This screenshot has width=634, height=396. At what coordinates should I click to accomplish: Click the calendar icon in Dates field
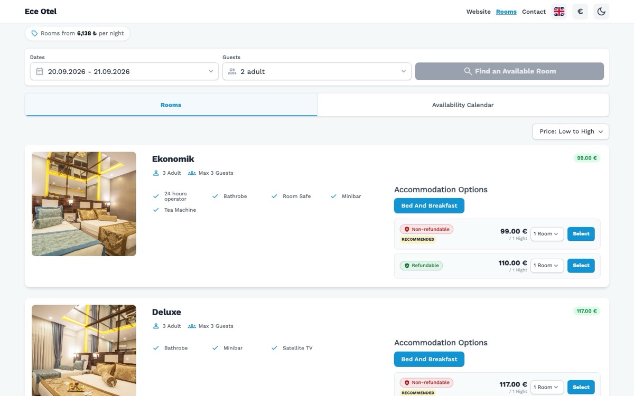click(40, 71)
